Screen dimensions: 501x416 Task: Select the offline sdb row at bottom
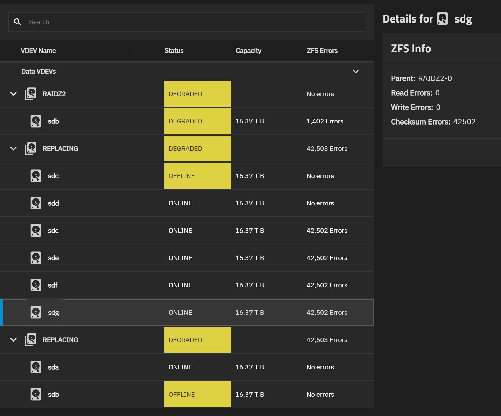tap(187, 394)
